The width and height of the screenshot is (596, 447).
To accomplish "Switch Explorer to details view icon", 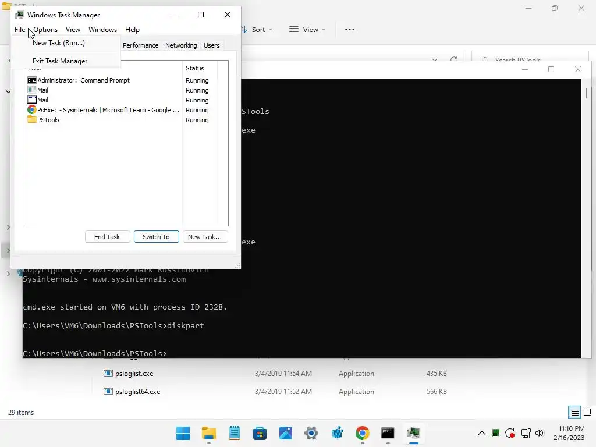I will coord(574,413).
